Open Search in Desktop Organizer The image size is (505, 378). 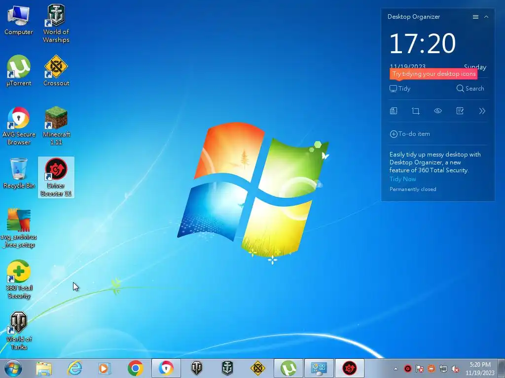(470, 89)
